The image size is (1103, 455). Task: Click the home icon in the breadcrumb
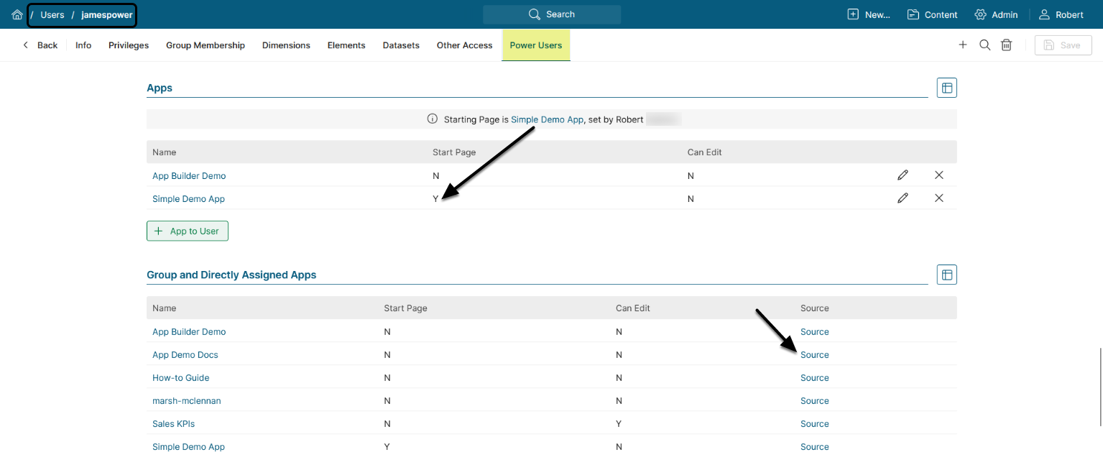pyautogui.click(x=17, y=14)
